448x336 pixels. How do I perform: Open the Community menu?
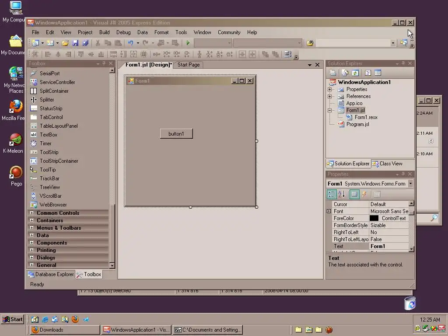point(229,32)
